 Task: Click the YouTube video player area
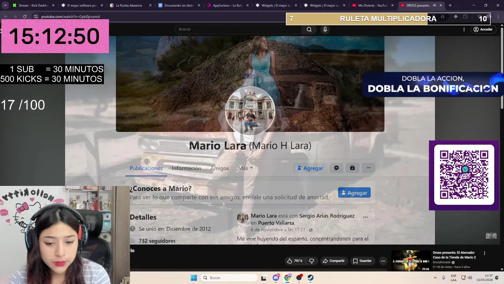click(250, 140)
